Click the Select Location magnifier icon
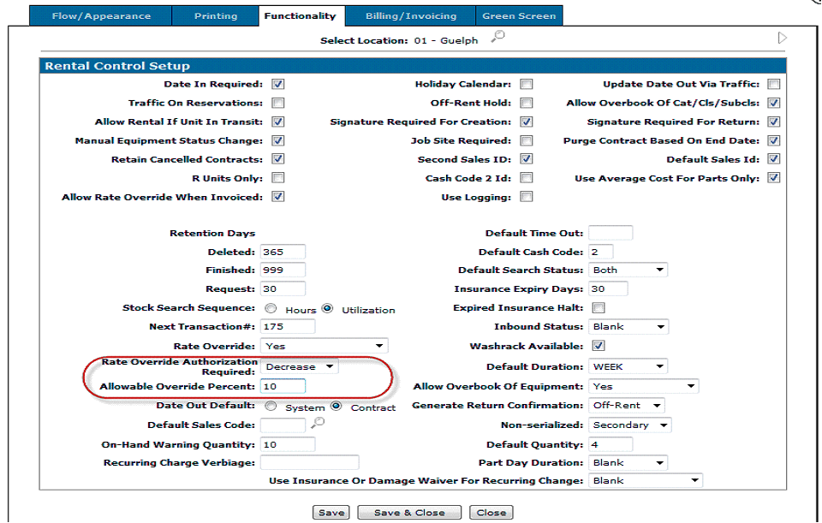Viewport: 822px width, 523px height. (x=498, y=37)
